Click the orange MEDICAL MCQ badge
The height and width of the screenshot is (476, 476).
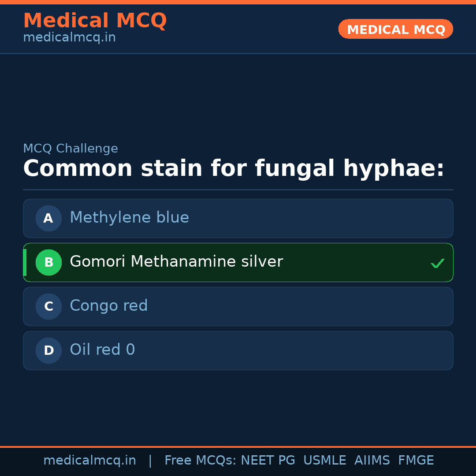click(396, 29)
